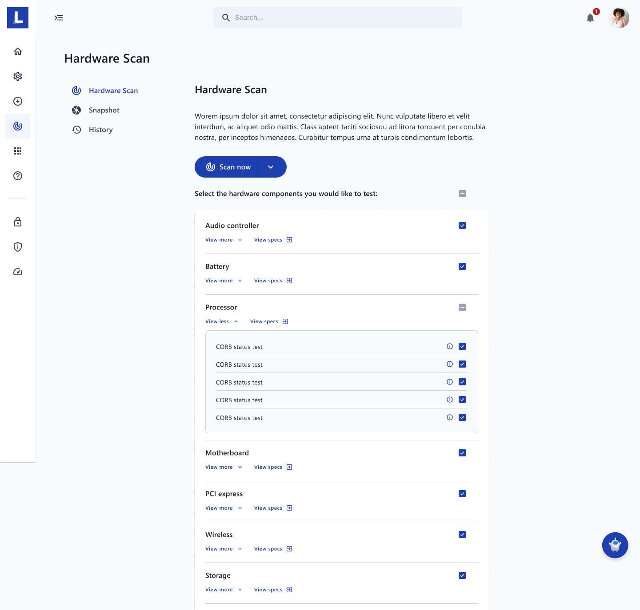Click info icon of second CORB status test
The image size is (640, 610).
[x=450, y=364]
